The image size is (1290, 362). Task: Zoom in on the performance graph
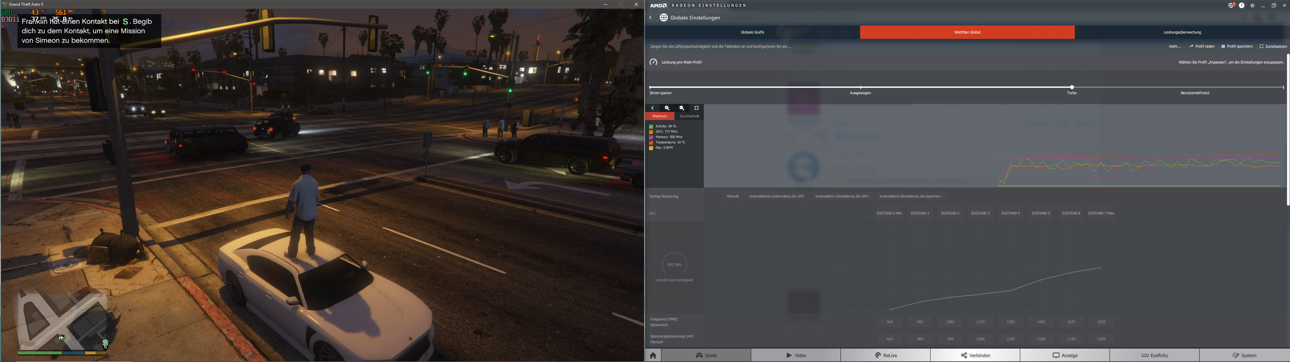(667, 108)
